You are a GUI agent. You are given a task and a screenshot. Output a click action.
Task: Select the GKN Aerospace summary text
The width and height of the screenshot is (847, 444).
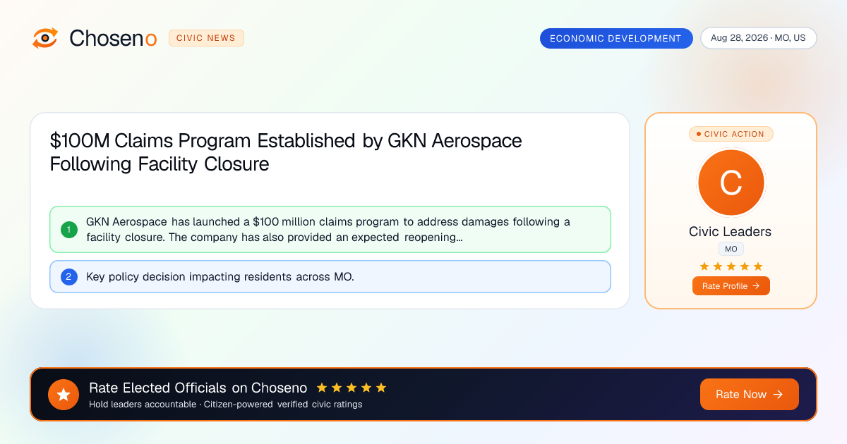coord(328,229)
